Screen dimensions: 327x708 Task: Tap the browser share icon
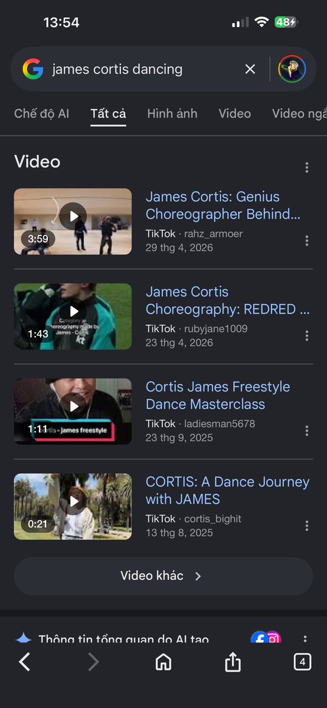[233, 663]
